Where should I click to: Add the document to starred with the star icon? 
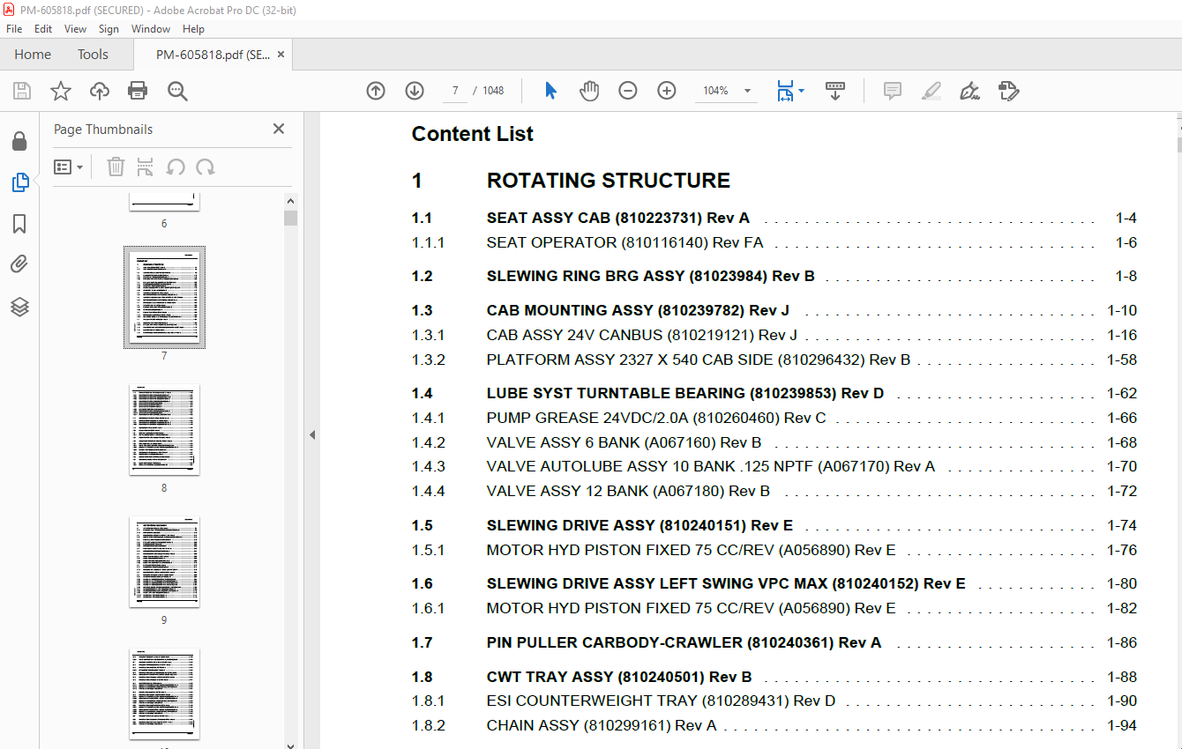coord(61,91)
